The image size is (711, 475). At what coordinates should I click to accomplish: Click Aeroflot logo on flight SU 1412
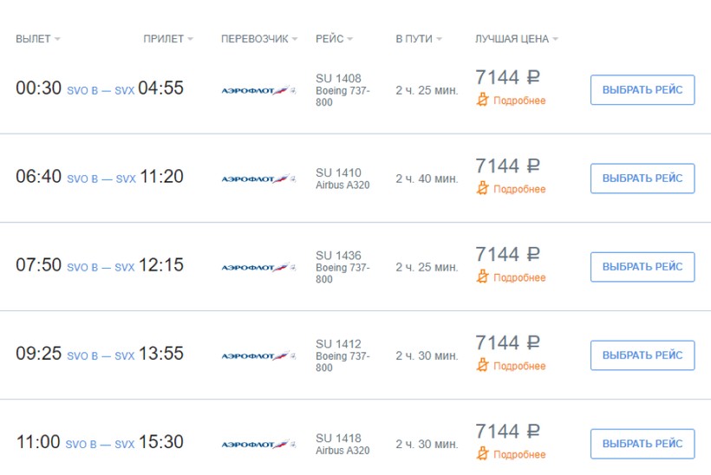pos(258,355)
